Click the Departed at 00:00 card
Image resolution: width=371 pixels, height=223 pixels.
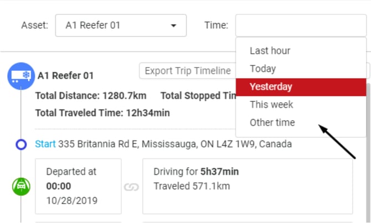click(x=78, y=186)
